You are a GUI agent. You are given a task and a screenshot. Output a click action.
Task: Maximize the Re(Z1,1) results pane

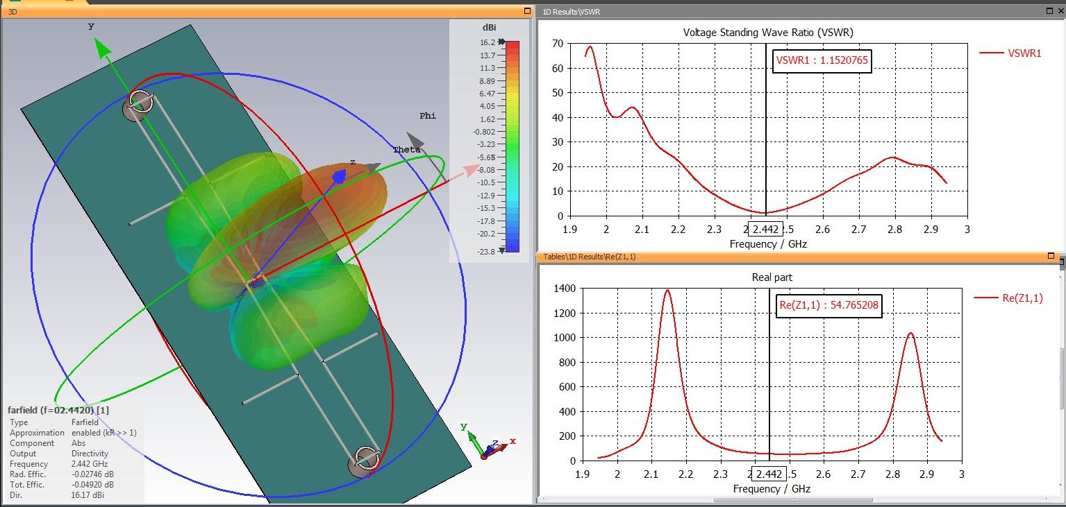1051,257
